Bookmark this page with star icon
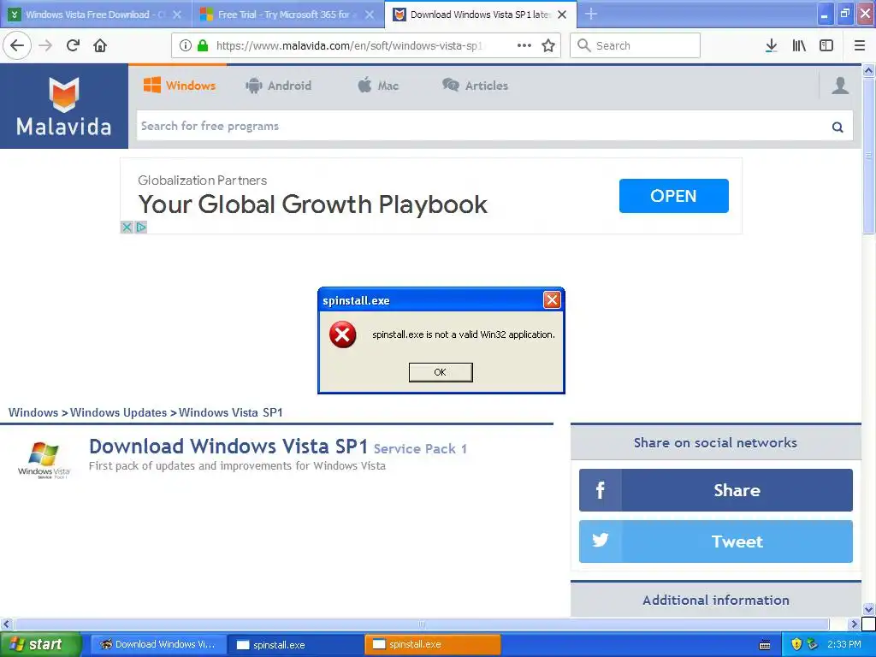Image resolution: width=876 pixels, height=657 pixels. 548,45
